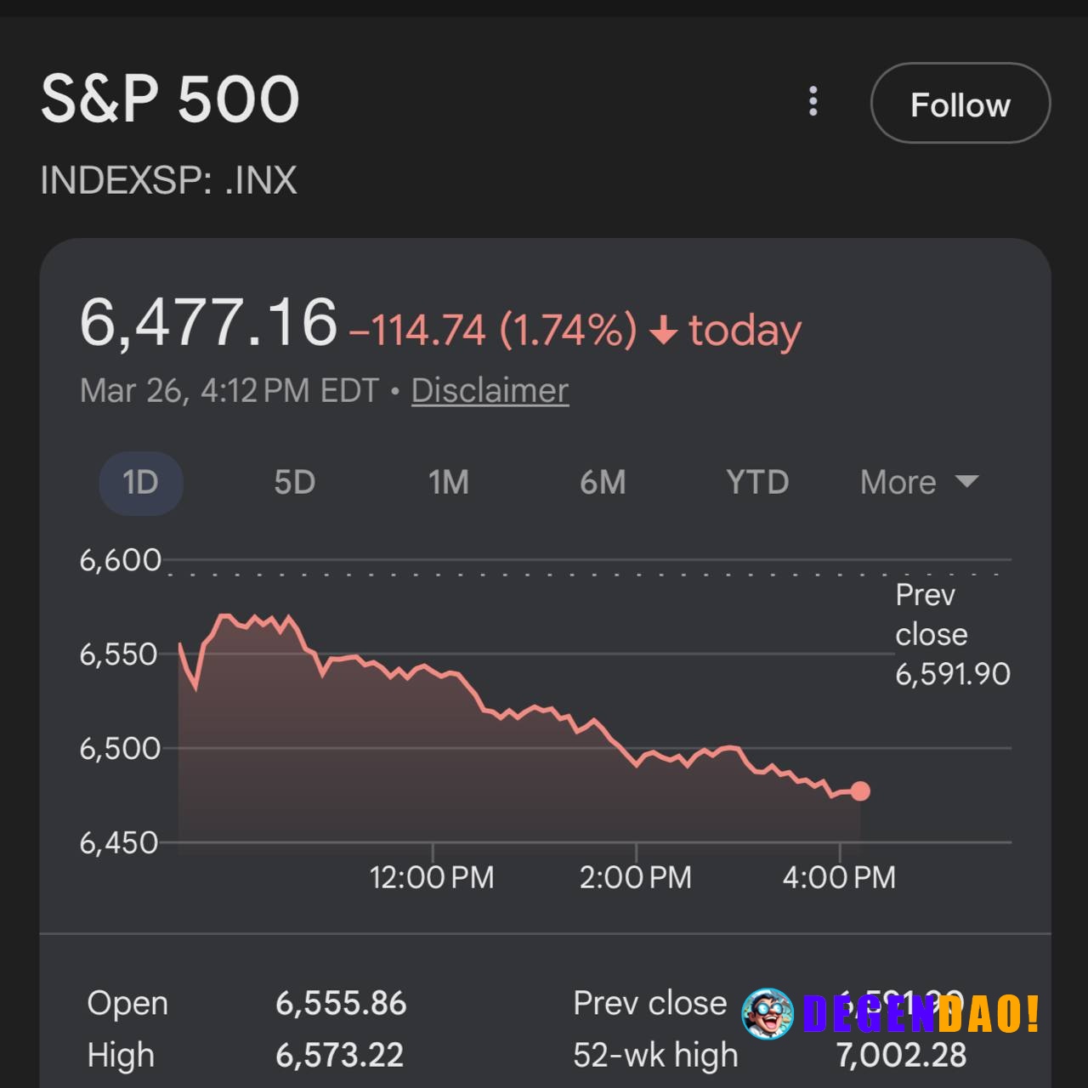Open the Disclaimer link
The image size is (1088, 1088).
[489, 390]
